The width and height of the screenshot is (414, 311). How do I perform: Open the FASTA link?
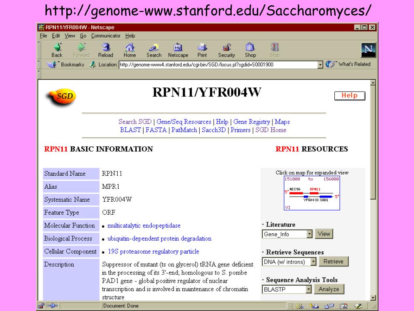point(156,130)
